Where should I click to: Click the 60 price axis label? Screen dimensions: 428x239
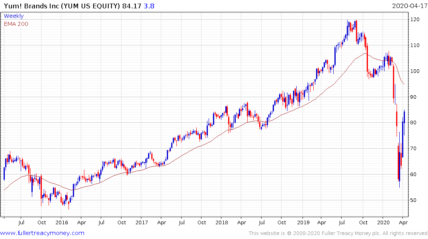click(413, 174)
